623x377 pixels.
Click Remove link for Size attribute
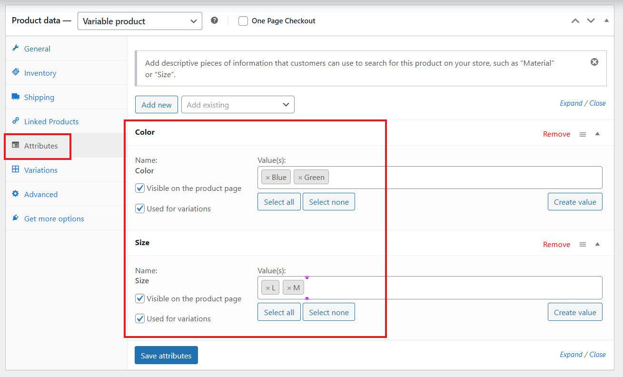(x=556, y=245)
